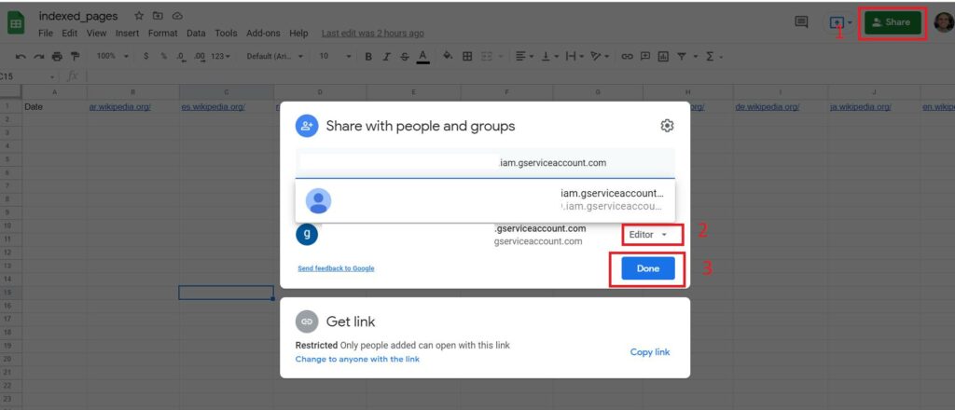Screen dimensions: 955x410
Task: Click the insert link icon
Action: (627, 57)
